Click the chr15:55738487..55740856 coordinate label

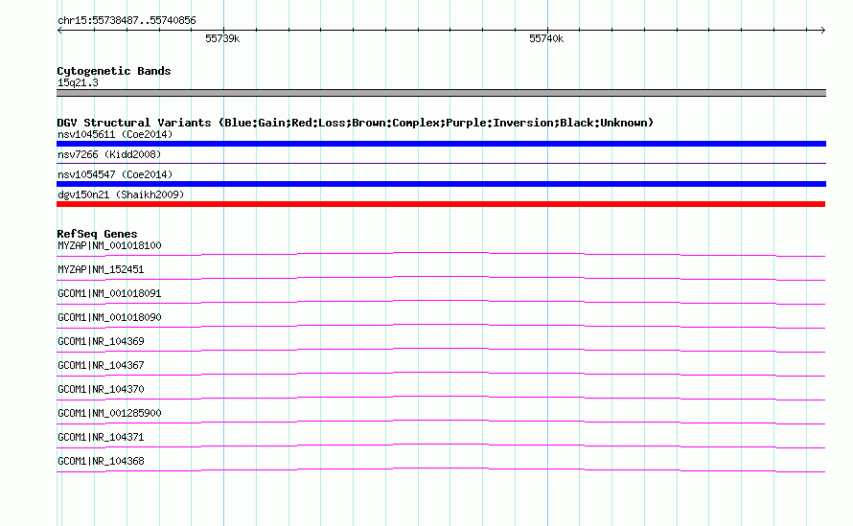pyautogui.click(x=127, y=21)
